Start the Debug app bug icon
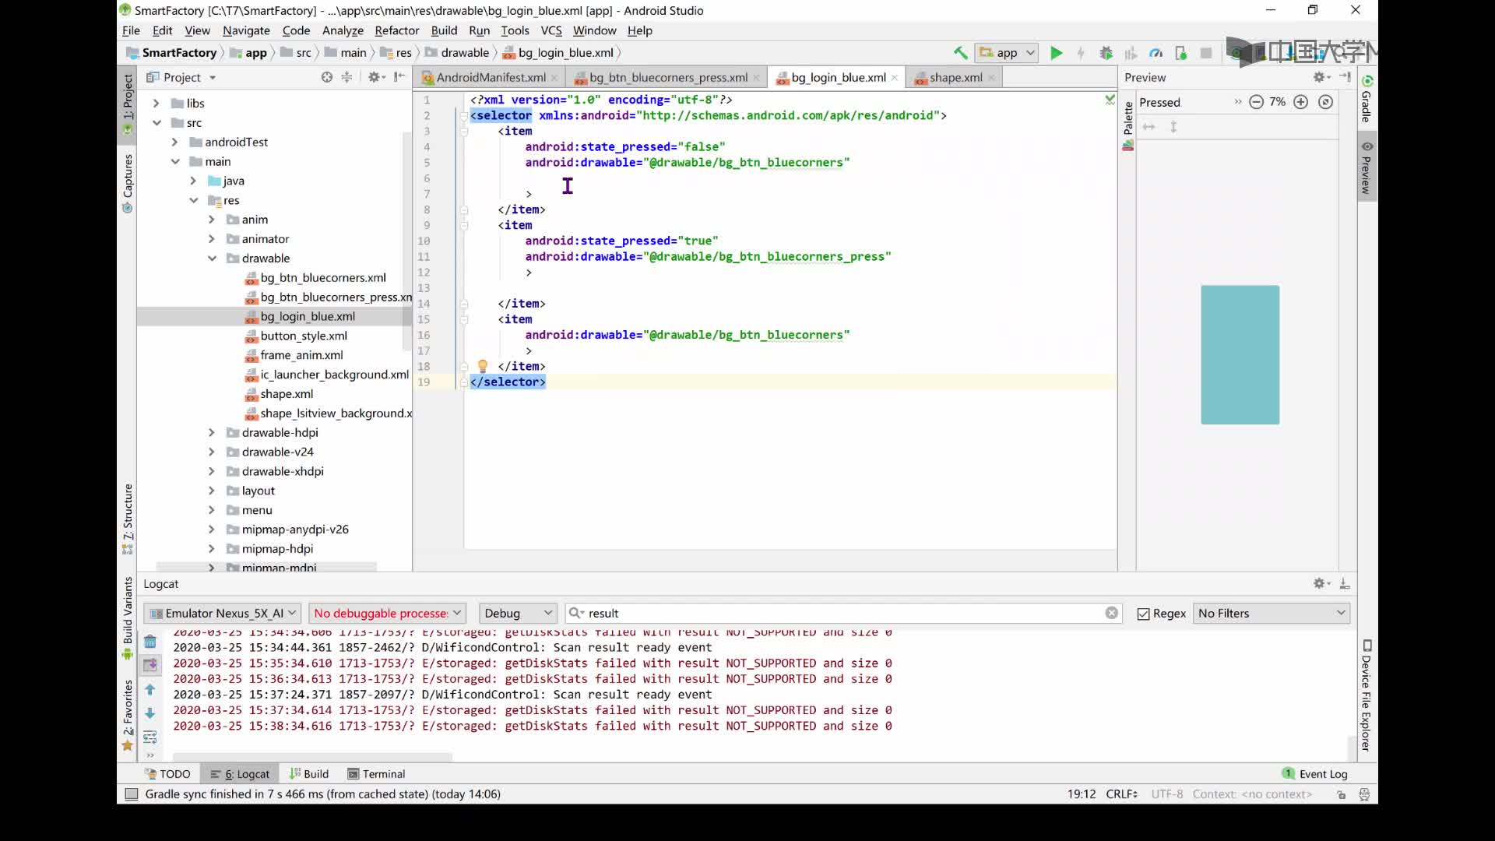The image size is (1495, 841). [x=1106, y=53]
